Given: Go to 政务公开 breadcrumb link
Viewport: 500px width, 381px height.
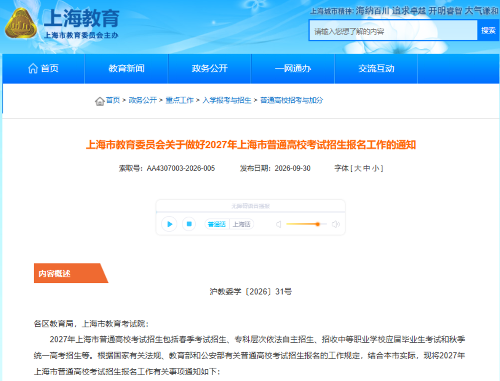Looking at the screenshot, I should click(x=142, y=100).
